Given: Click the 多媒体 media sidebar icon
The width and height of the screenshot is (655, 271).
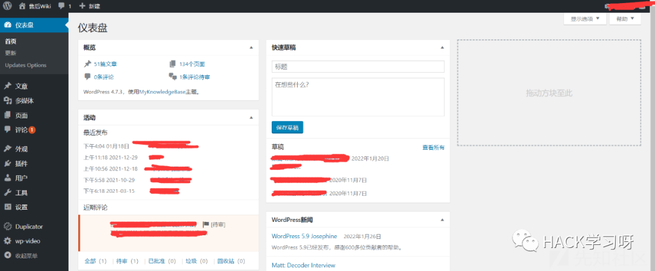Looking at the screenshot, I should tap(7, 101).
